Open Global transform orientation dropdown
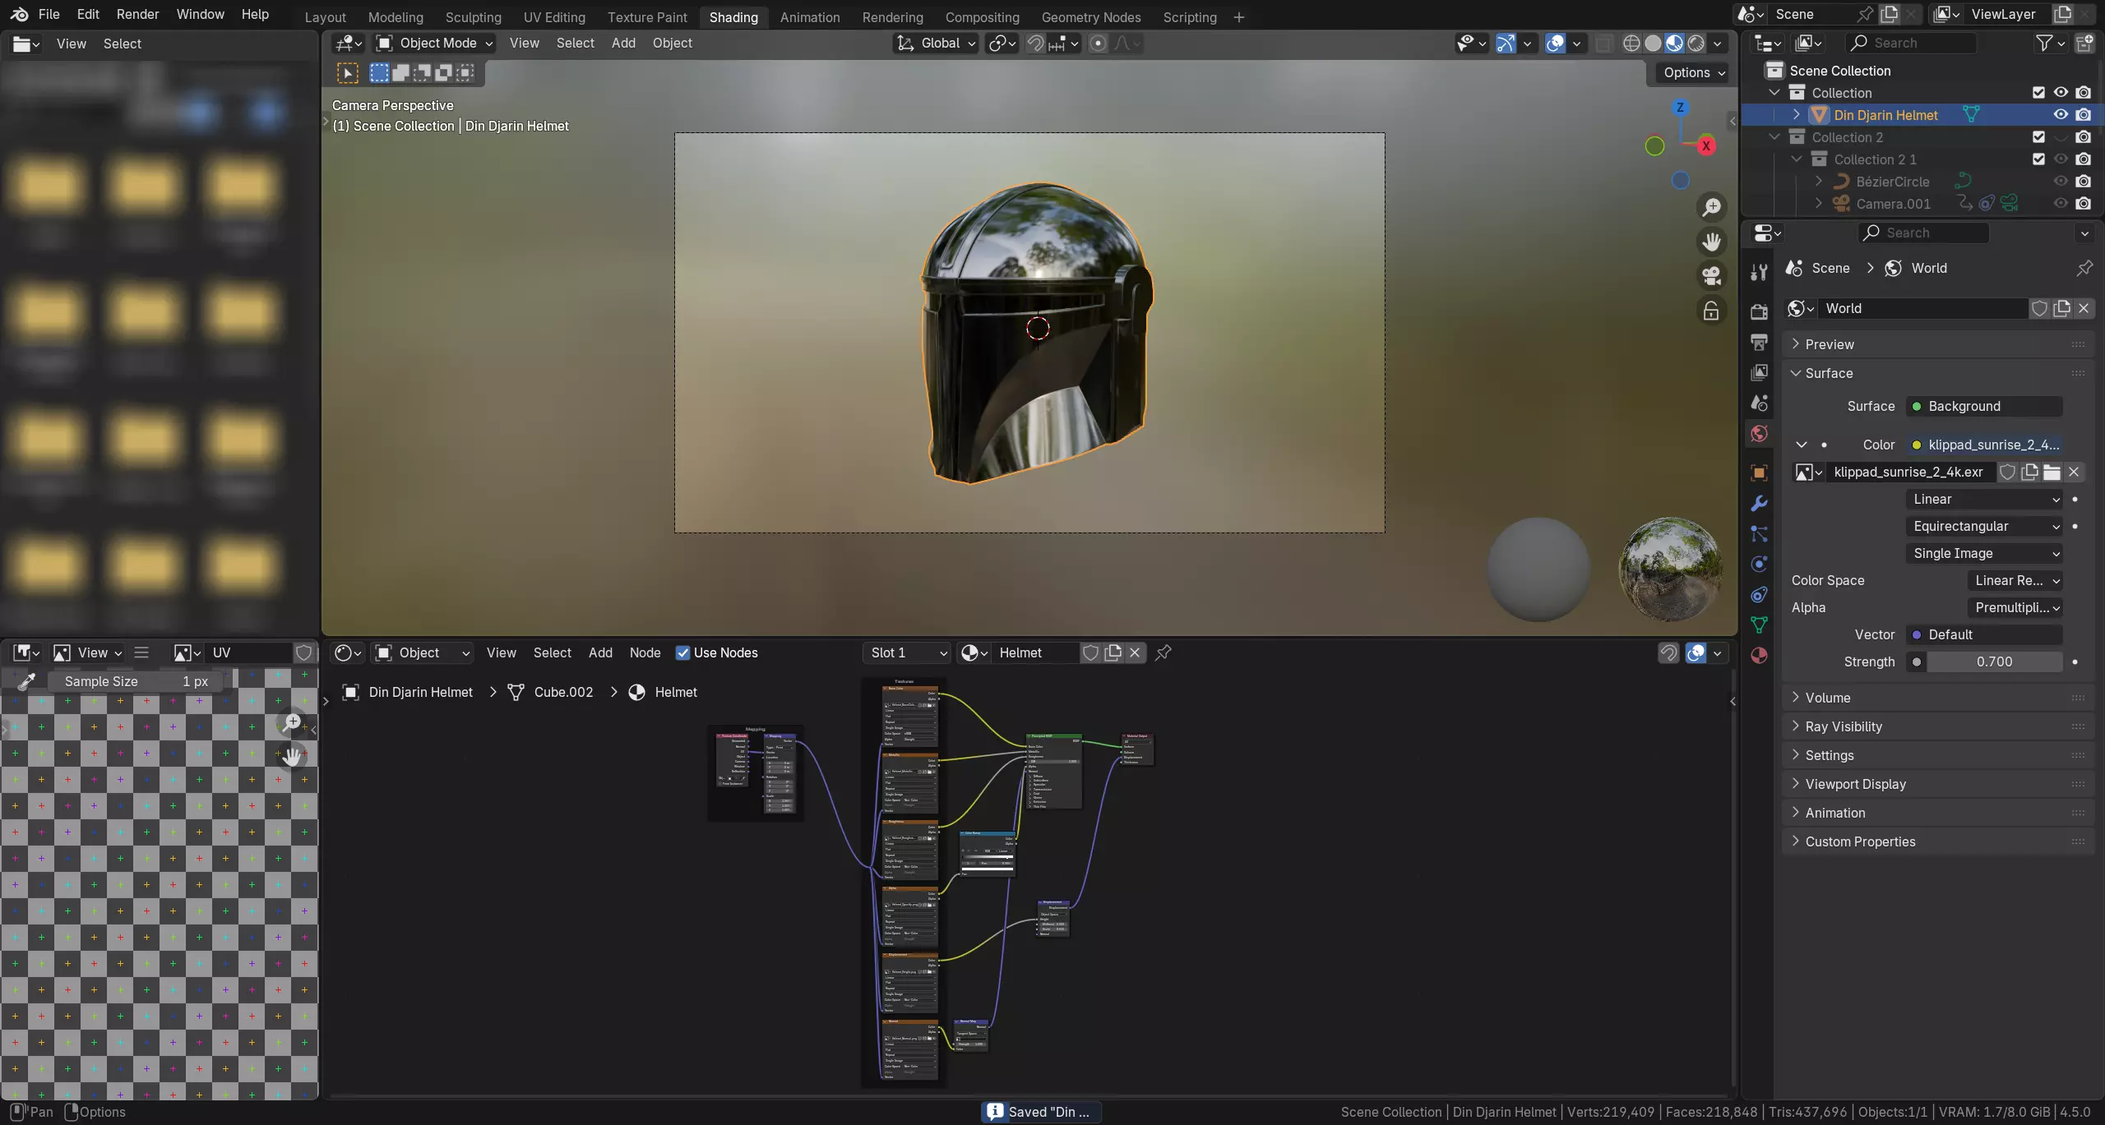 [x=936, y=44]
